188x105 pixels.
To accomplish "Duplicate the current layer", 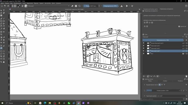I will (x=148, y=76).
